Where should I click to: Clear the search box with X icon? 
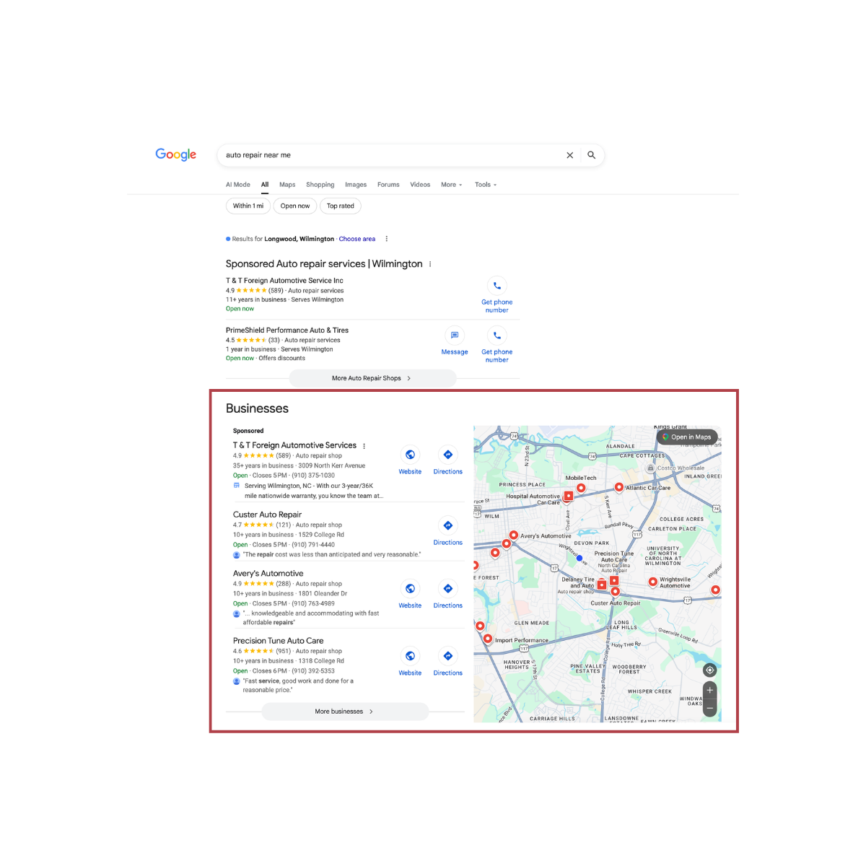[569, 155]
